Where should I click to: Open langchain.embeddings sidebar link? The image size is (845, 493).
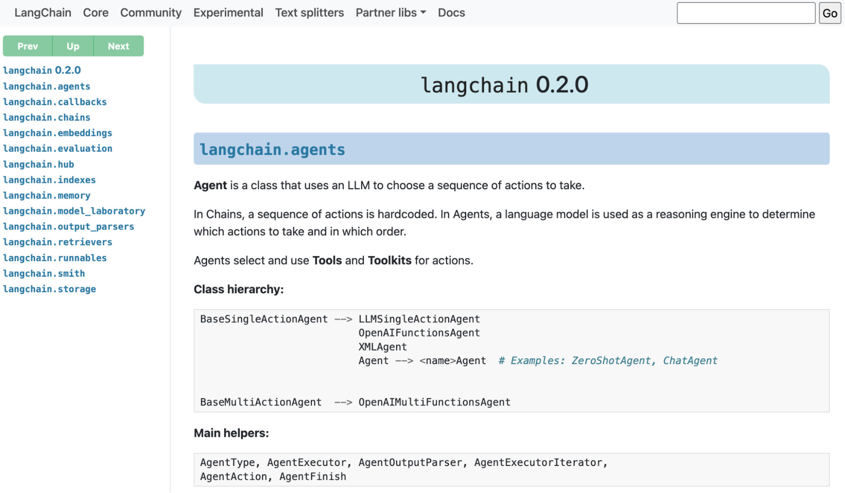(57, 133)
